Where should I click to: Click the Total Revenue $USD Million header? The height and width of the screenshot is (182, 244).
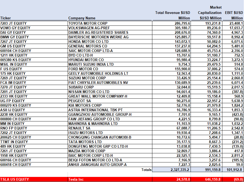tap(173, 15)
